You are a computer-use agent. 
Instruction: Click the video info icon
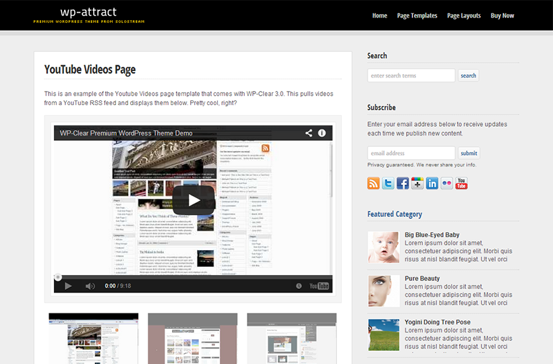tap(322, 133)
